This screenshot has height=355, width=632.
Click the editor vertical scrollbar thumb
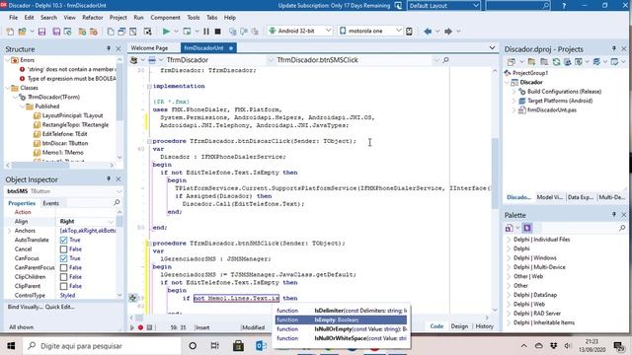[495, 174]
